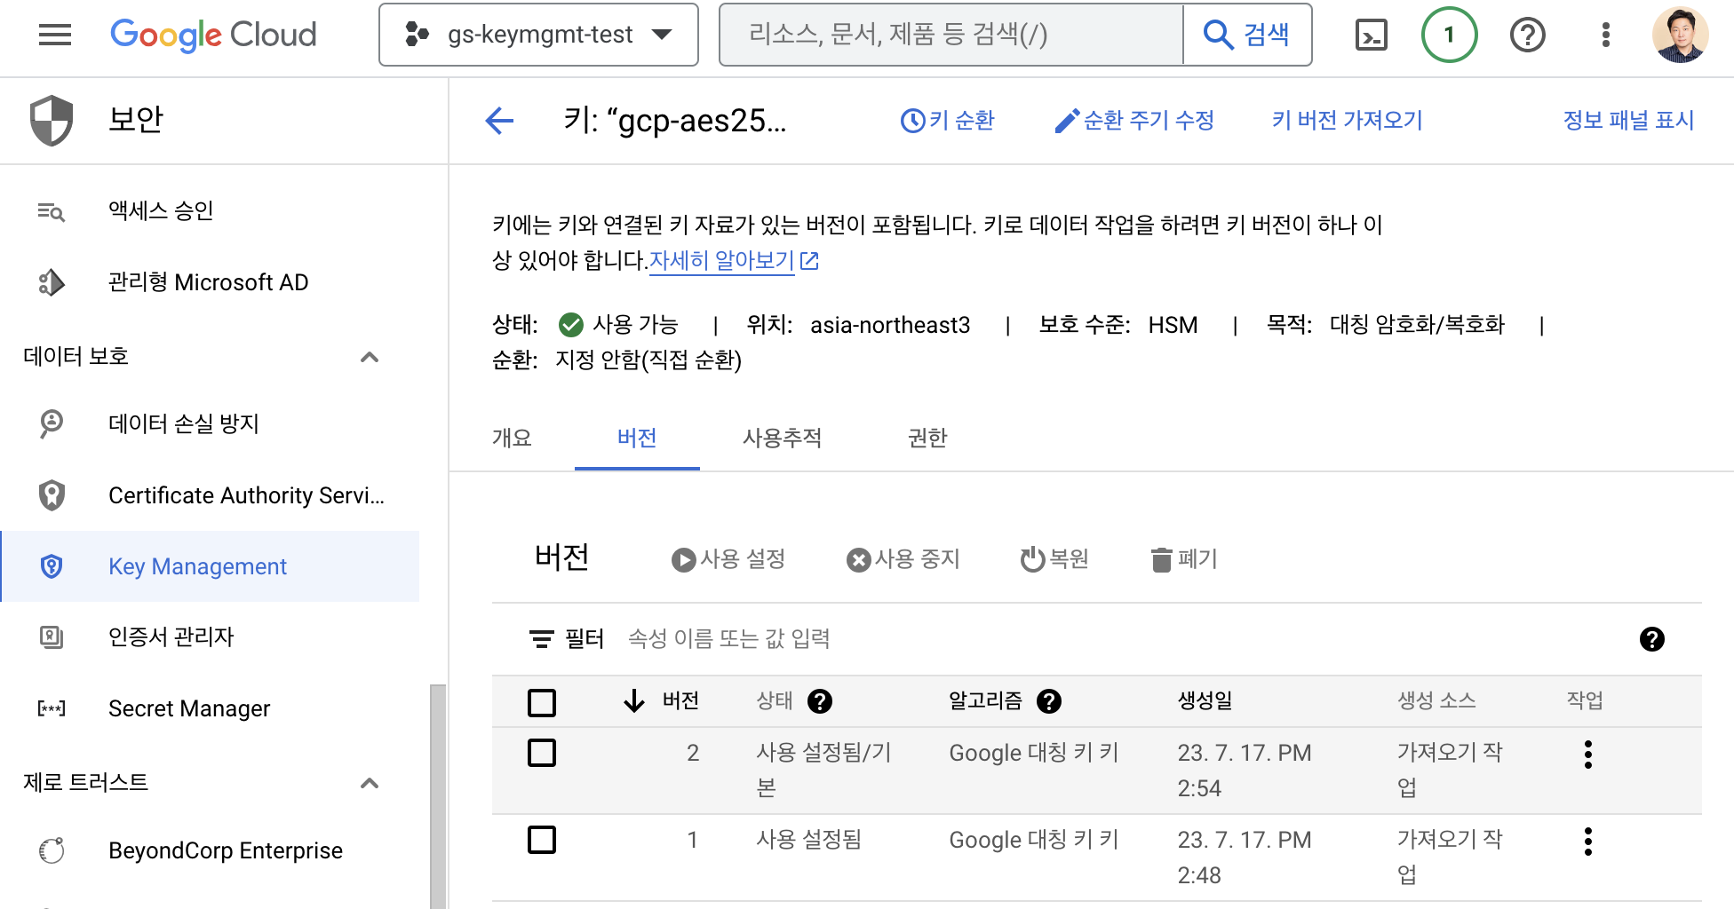Image resolution: width=1734 pixels, height=909 pixels.
Task: Toggle the select-all versions checkbox
Action: [x=542, y=702]
